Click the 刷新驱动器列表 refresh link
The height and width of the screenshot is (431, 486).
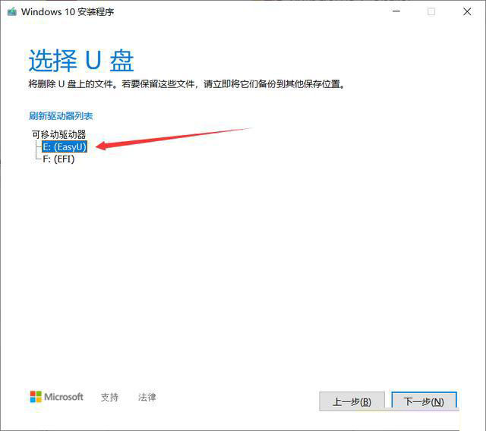coord(61,116)
